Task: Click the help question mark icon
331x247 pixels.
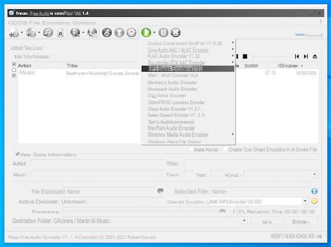Action: click(x=321, y=22)
